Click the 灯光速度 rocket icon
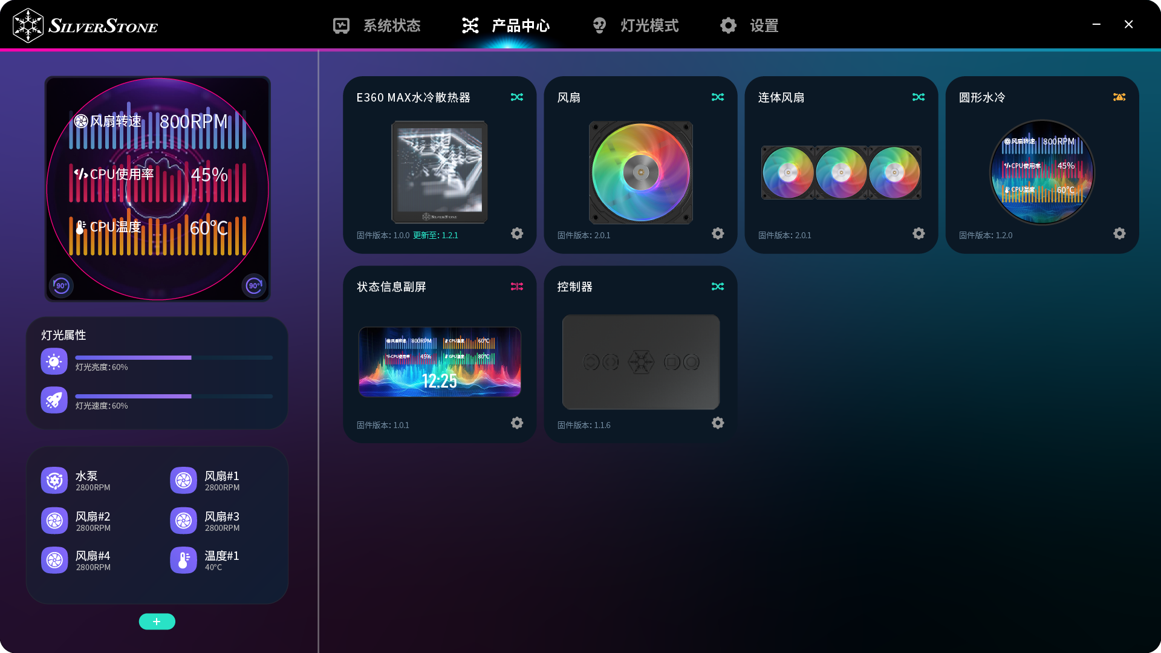This screenshot has height=653, width=1161. point(54,400)
